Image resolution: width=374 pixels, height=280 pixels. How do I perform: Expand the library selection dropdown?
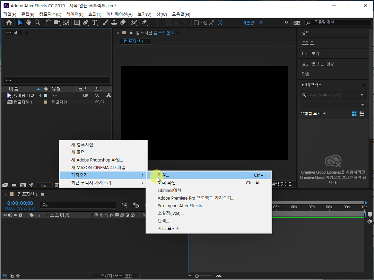[363, 105]
